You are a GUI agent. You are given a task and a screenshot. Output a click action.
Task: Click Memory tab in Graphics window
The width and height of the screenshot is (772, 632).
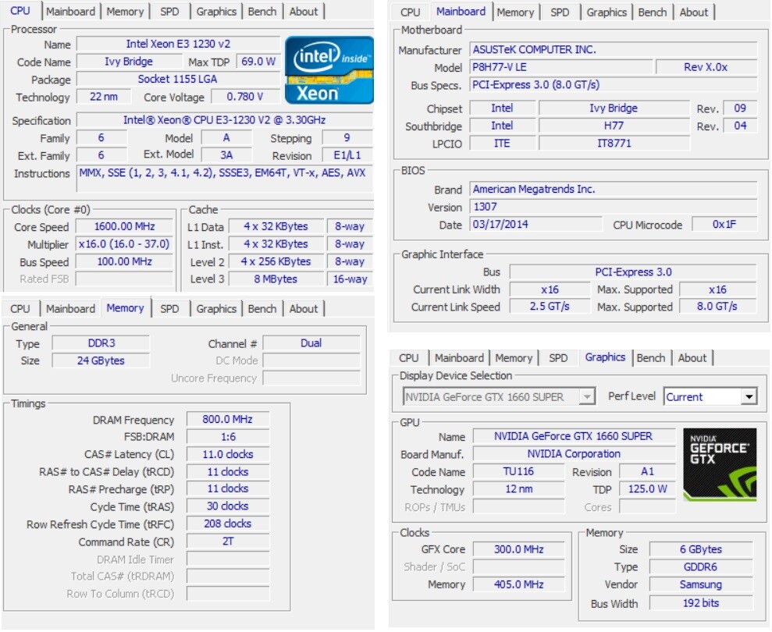514,358
